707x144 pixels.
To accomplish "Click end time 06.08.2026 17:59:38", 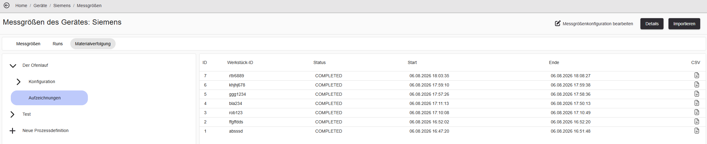I will (x=571, y=85).
